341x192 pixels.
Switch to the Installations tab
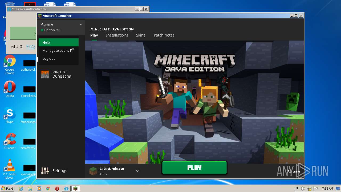tap(117, 35)
